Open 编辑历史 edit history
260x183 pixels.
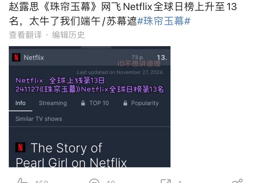(68, 35)
